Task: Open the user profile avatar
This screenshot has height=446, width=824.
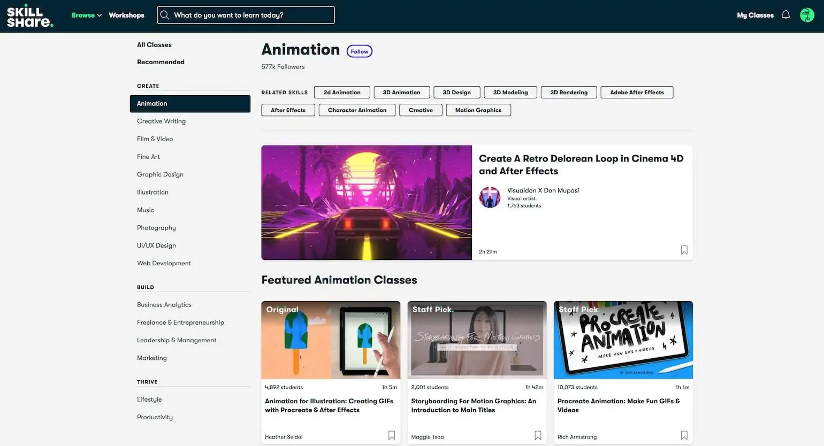Action: pos(807,15)
